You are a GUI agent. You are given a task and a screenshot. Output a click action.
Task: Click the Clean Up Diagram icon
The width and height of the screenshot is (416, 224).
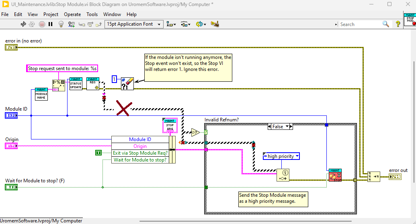tap(215, 24)
